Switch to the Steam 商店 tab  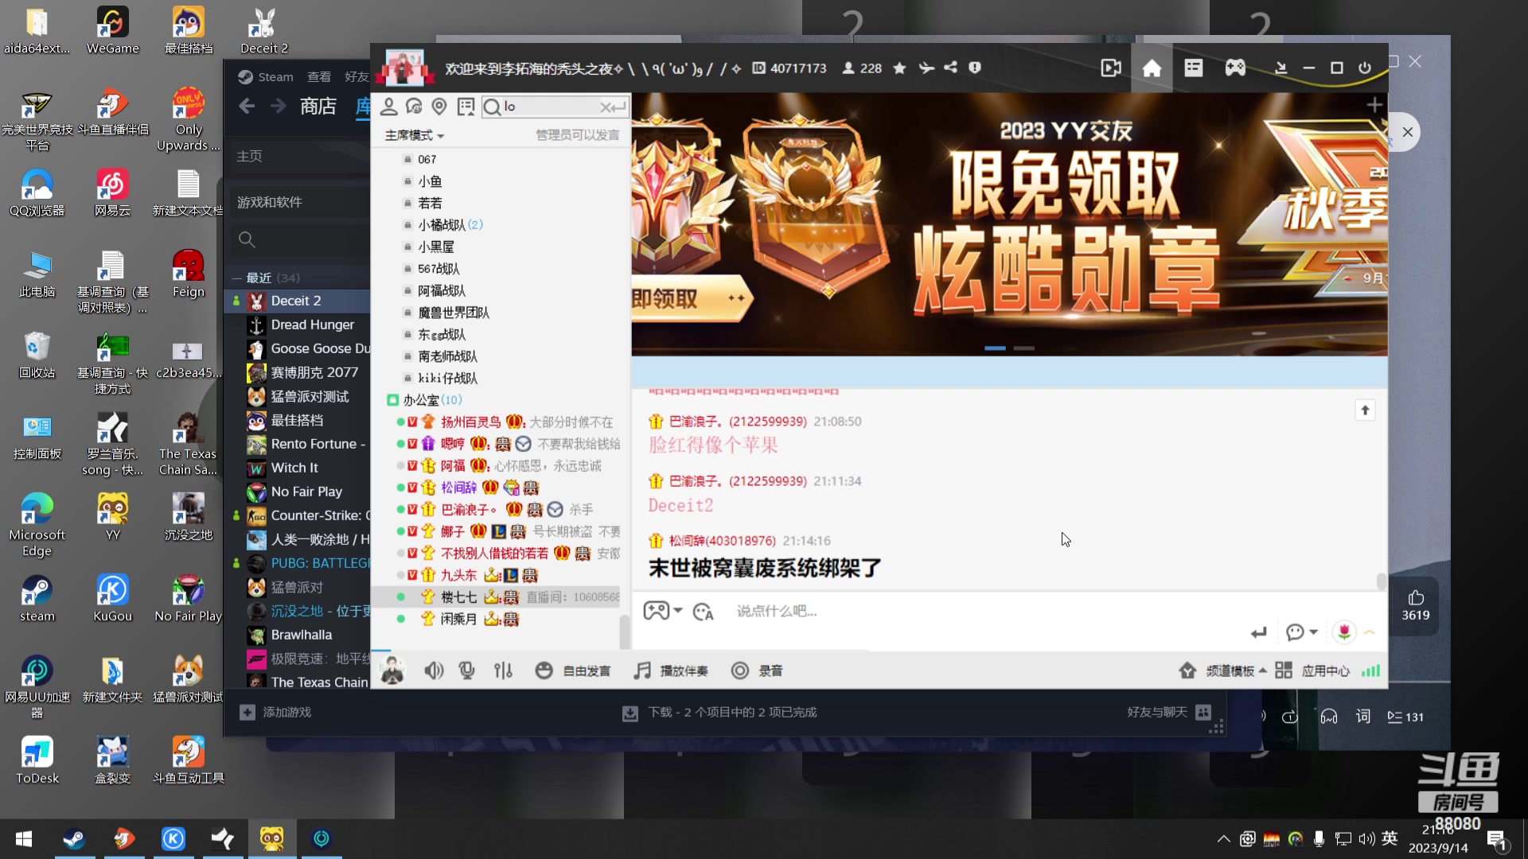click(x=319, y=106)
